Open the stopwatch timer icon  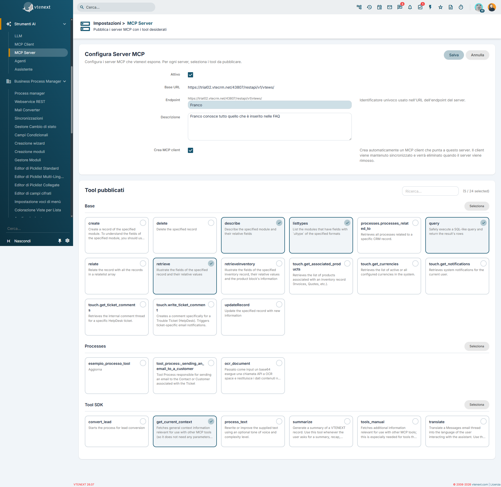point(461,7)
